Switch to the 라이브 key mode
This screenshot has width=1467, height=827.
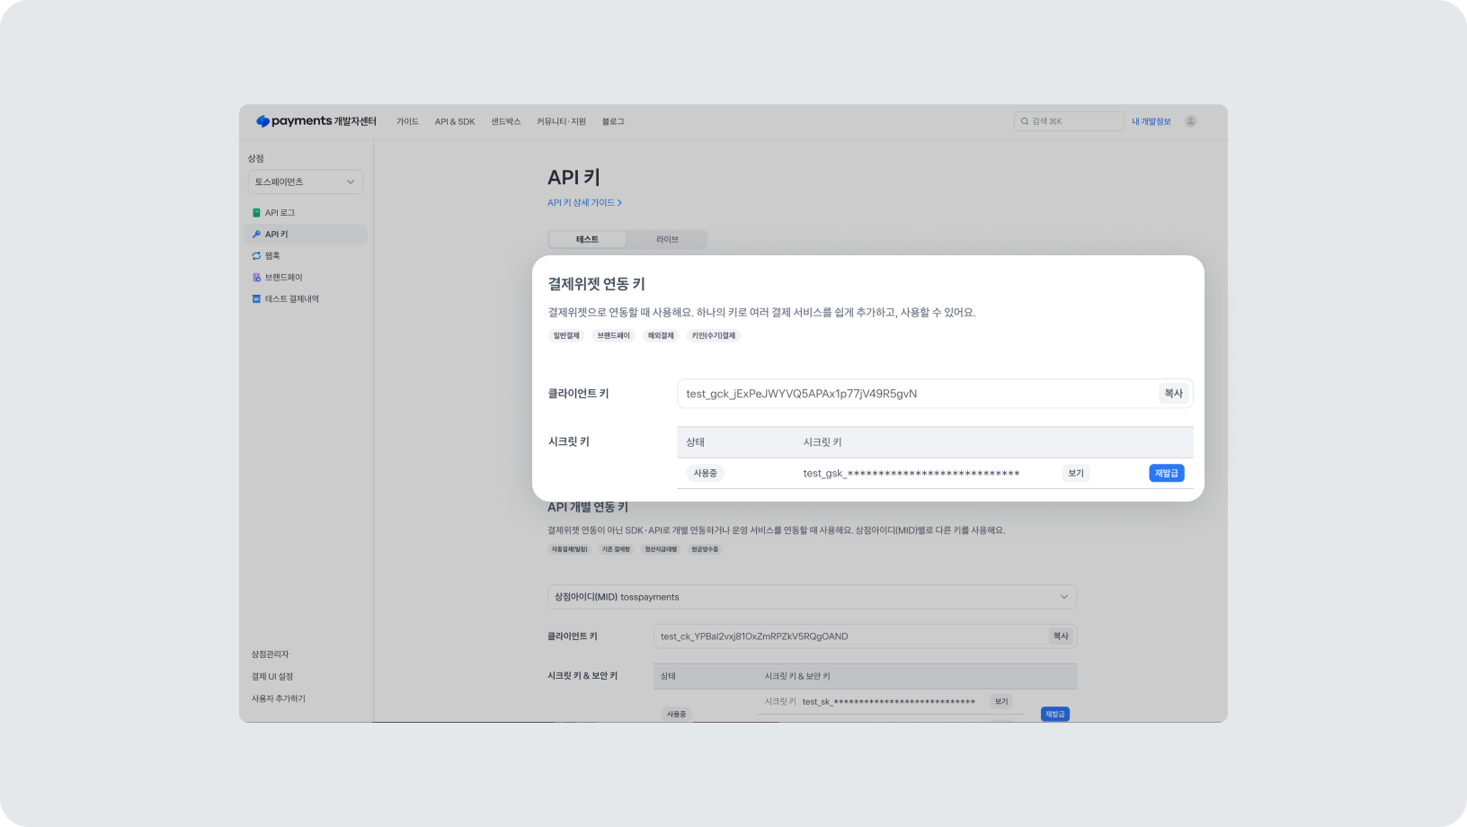[x=667, y=239]
